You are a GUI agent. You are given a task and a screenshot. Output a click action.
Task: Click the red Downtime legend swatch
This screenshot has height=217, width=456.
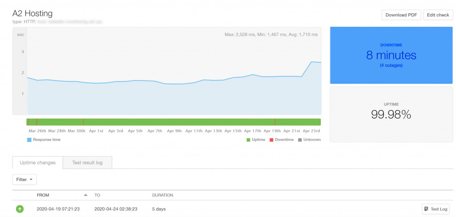coord(271,140)
